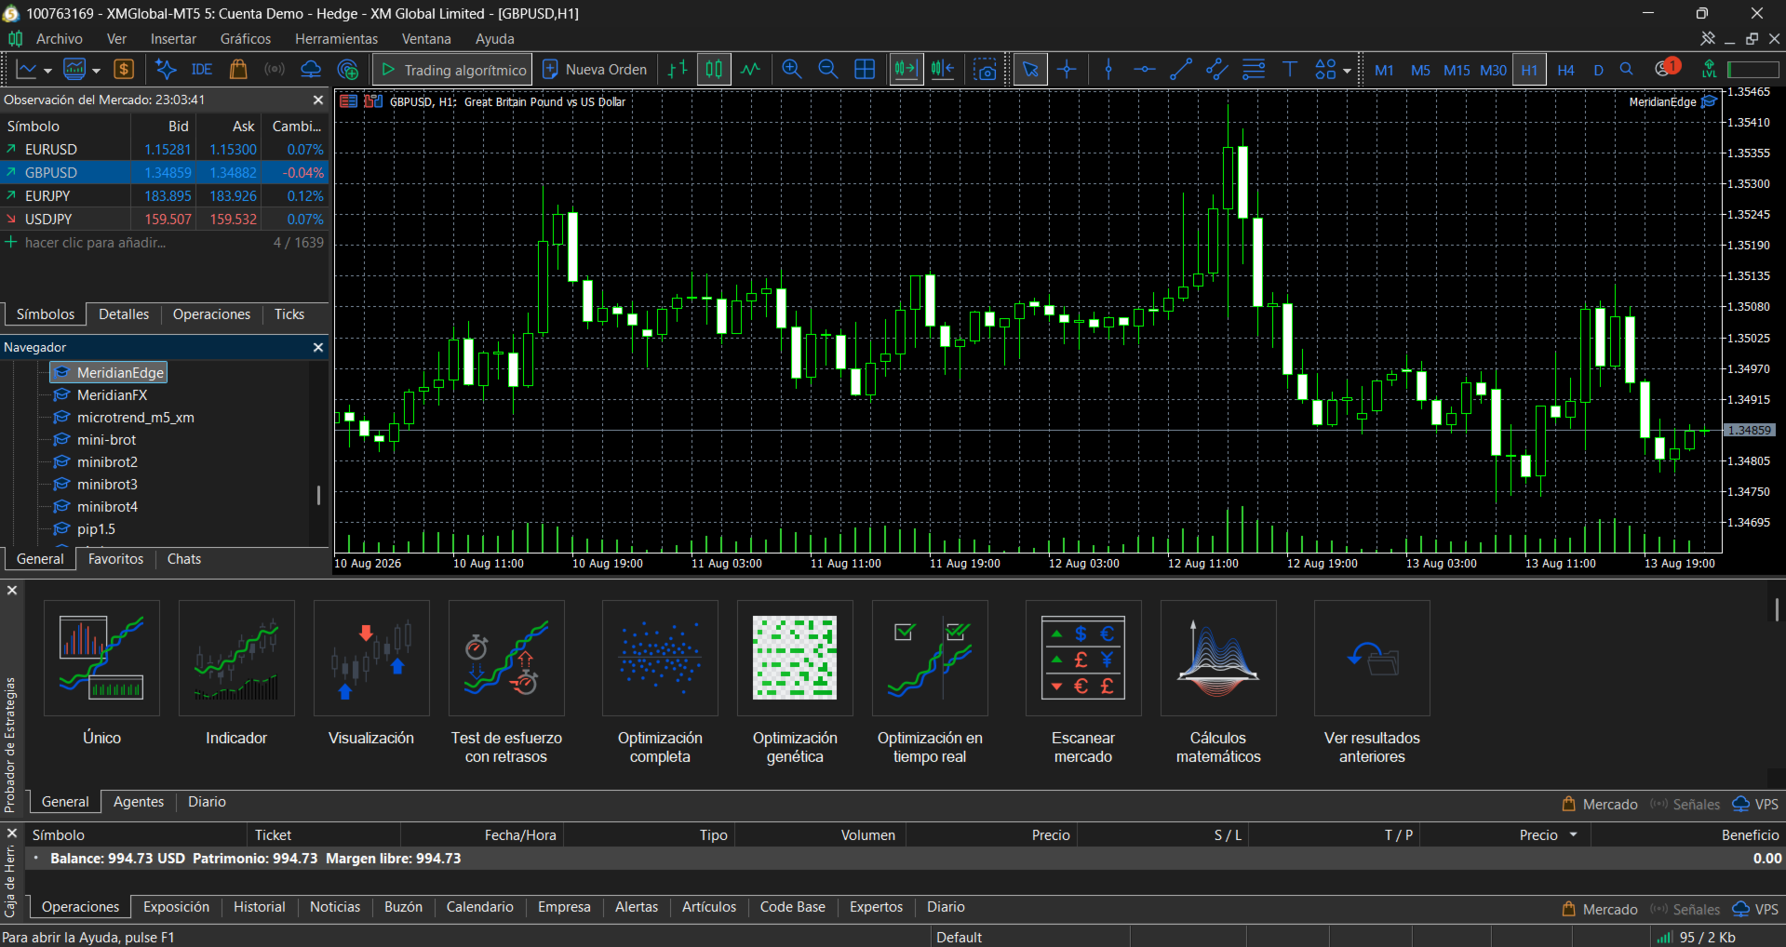Viewport: 1786px width, 947px height.
Task: Set chart timeframe to M15
Action: point(1457,70)
